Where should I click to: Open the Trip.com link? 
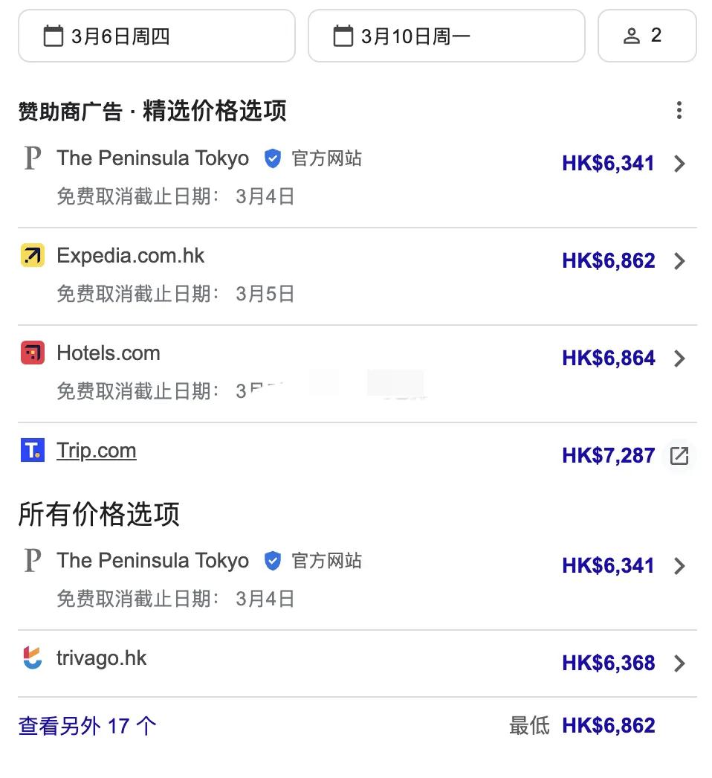[x=96, y=451]
